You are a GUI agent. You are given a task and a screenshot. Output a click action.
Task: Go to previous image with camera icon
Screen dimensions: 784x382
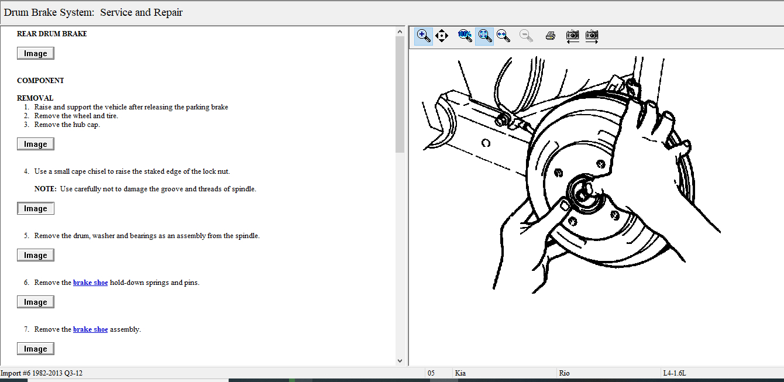click(x=573, y=36)
